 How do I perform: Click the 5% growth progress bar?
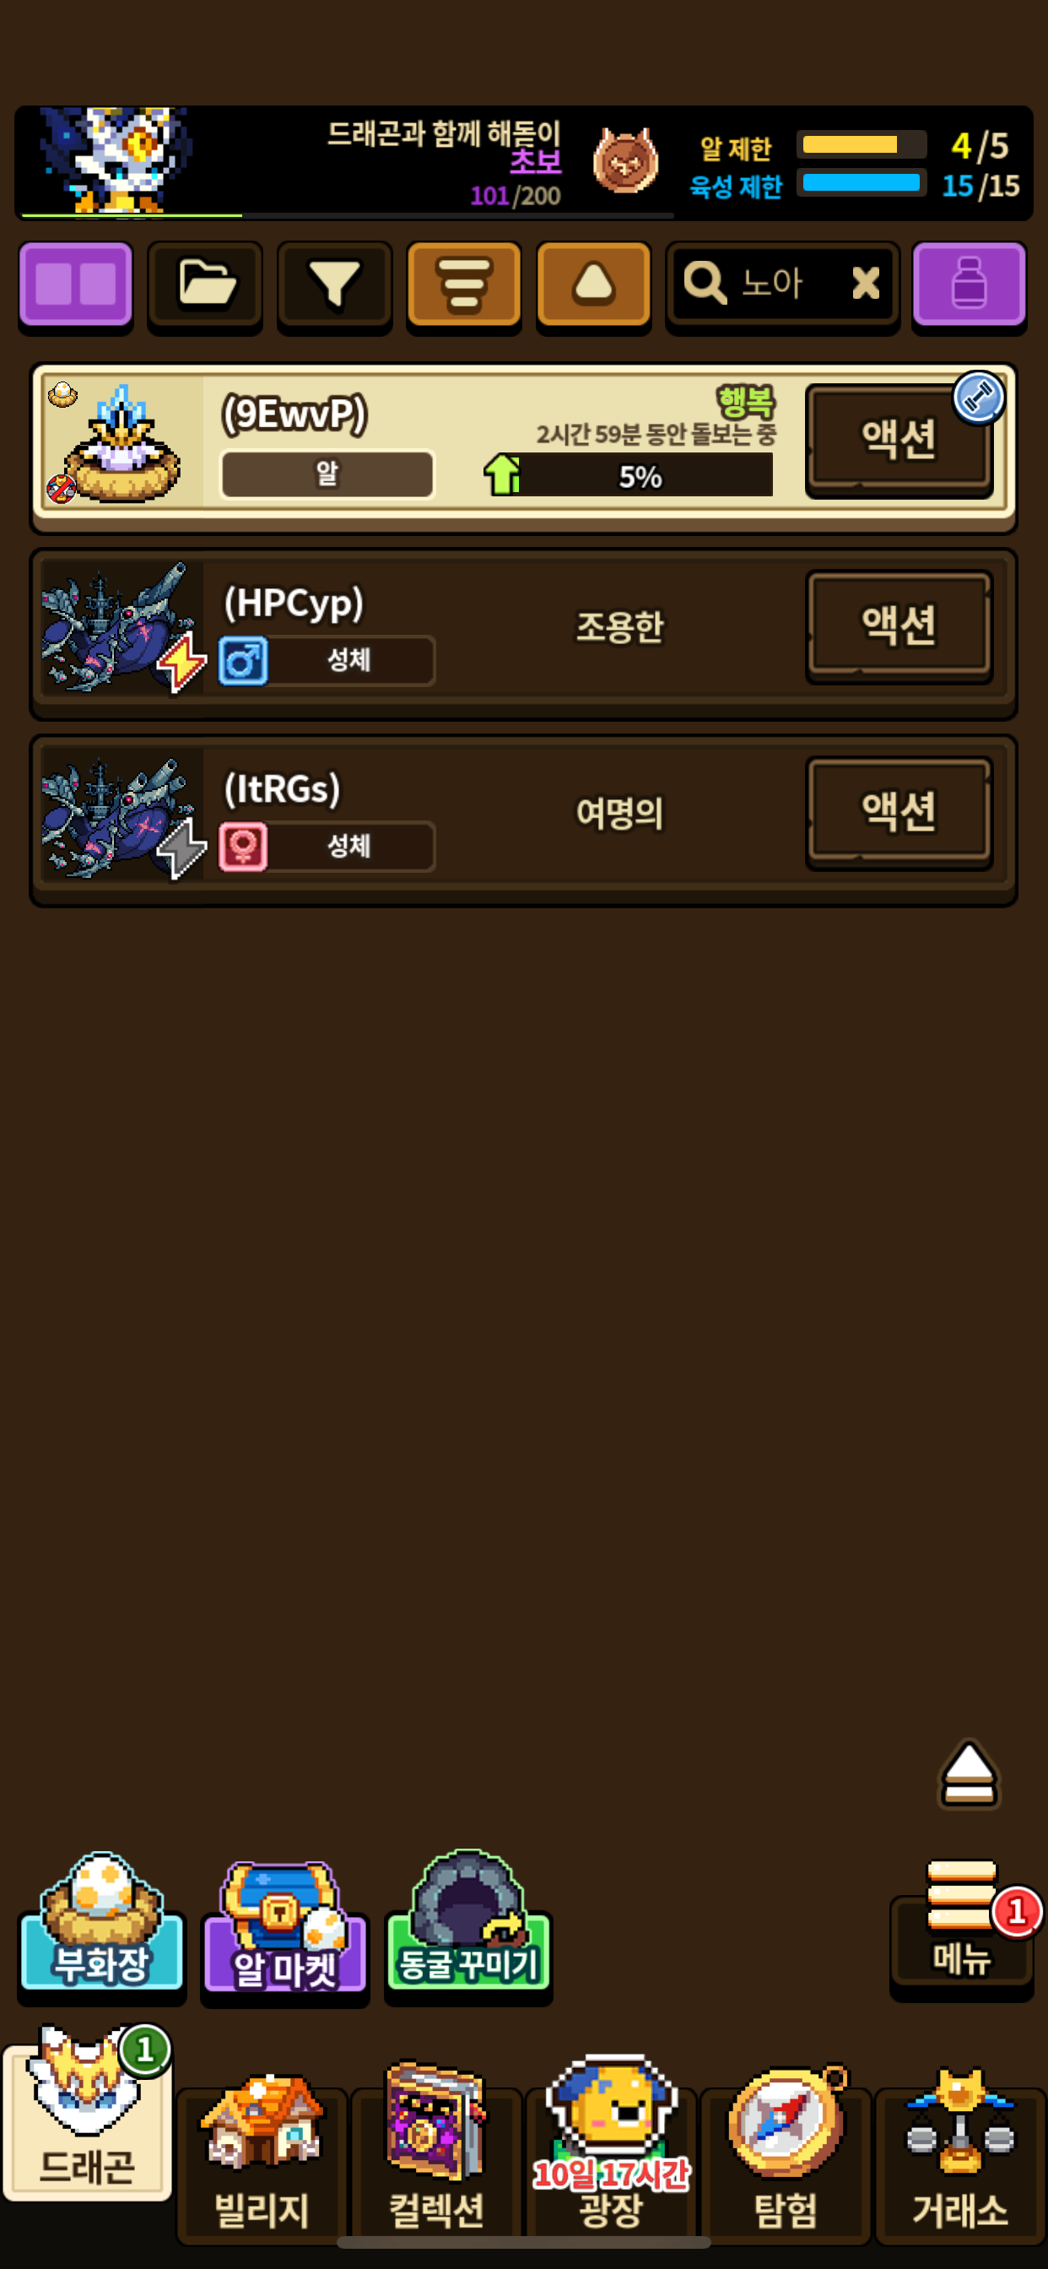click(x=629, y=477)
